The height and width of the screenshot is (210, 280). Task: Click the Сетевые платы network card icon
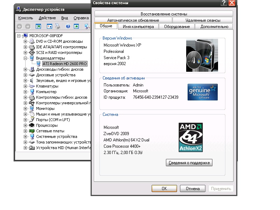[x=32, y=131]
